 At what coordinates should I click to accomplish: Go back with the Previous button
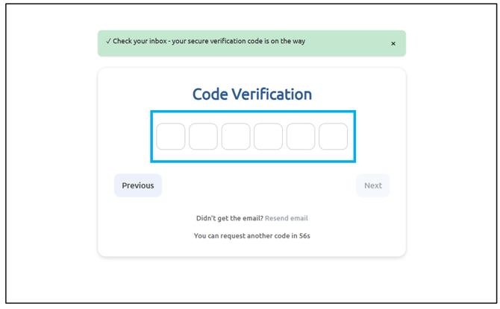coord(138,185)
